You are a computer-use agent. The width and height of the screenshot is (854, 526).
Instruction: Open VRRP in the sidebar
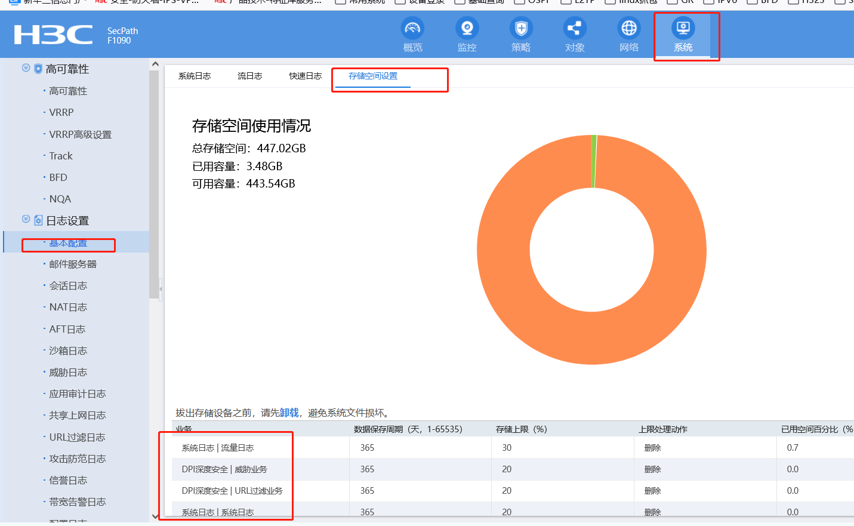click(x=61, y=112)
